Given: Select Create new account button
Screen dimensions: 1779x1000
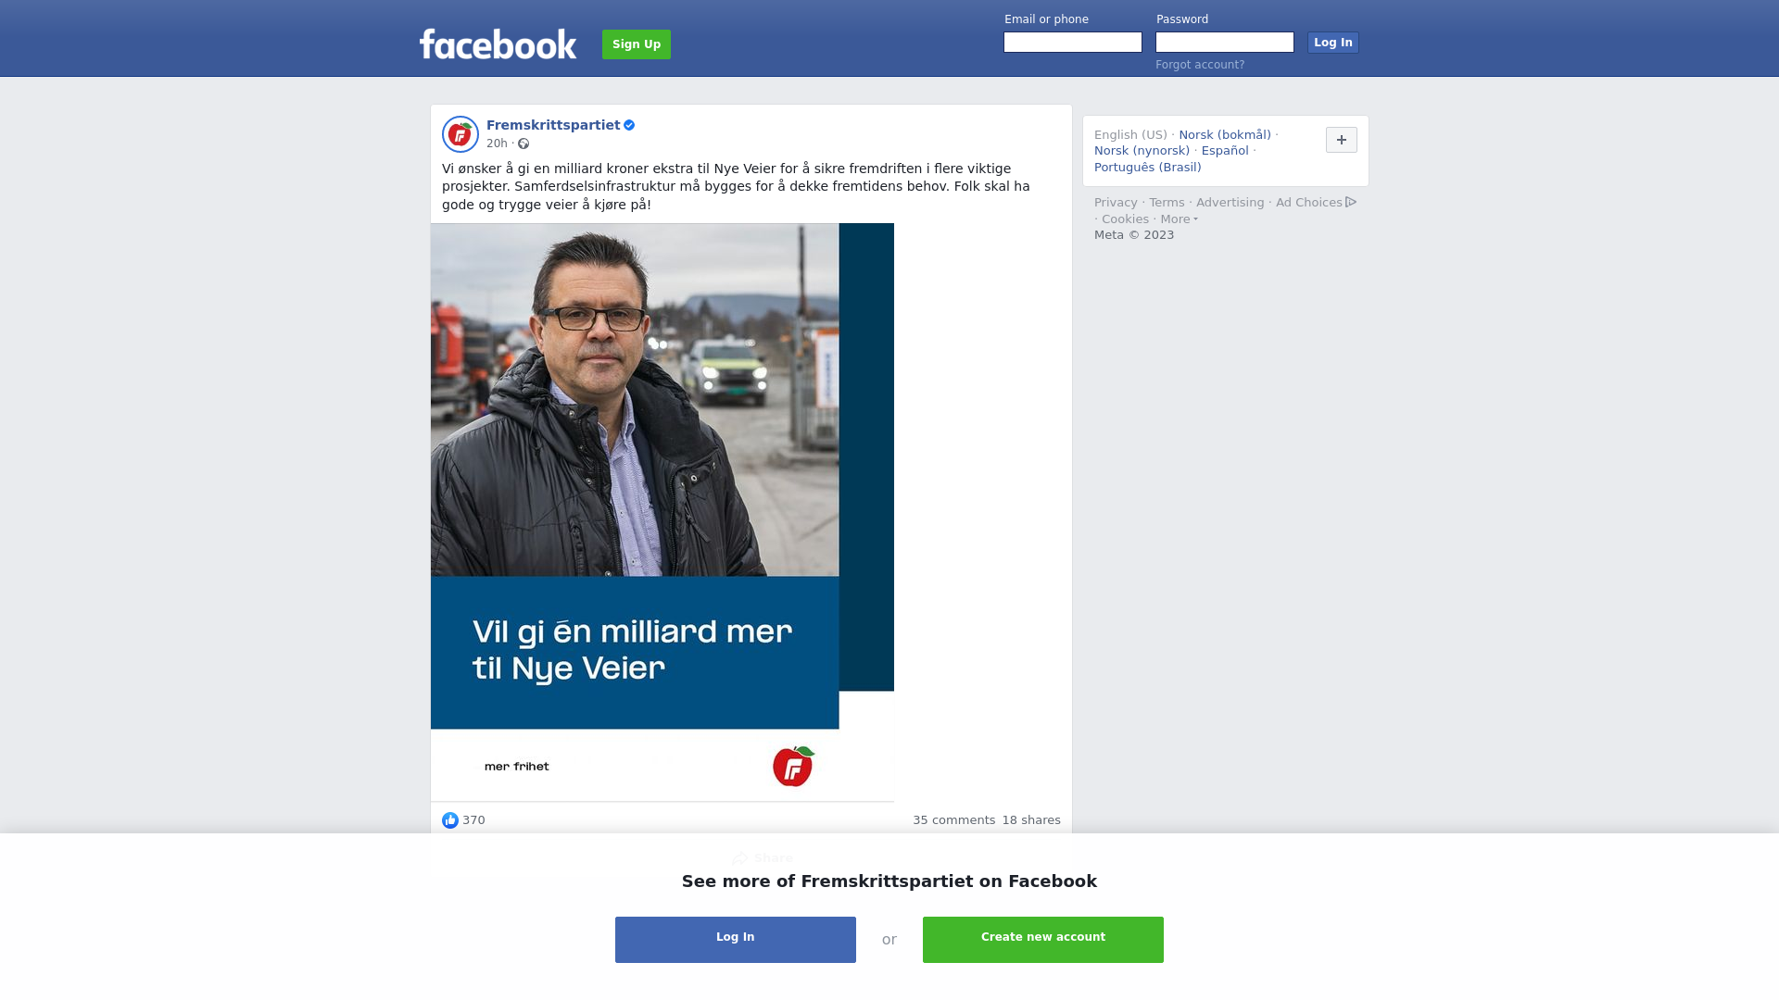Looking at the screenshot, I should (x=1043, y=940).
